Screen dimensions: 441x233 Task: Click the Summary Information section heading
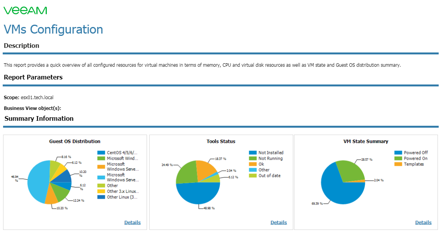click(x=39, y=118)
